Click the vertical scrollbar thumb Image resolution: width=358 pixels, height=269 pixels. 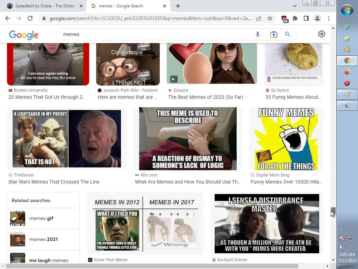[x=333, y=211]
